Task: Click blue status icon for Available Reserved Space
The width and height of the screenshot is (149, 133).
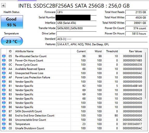Action: (x=4, y=69)
